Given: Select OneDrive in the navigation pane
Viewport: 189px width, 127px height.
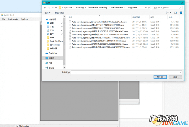Looking at the screenshot, I should point(53,53).
